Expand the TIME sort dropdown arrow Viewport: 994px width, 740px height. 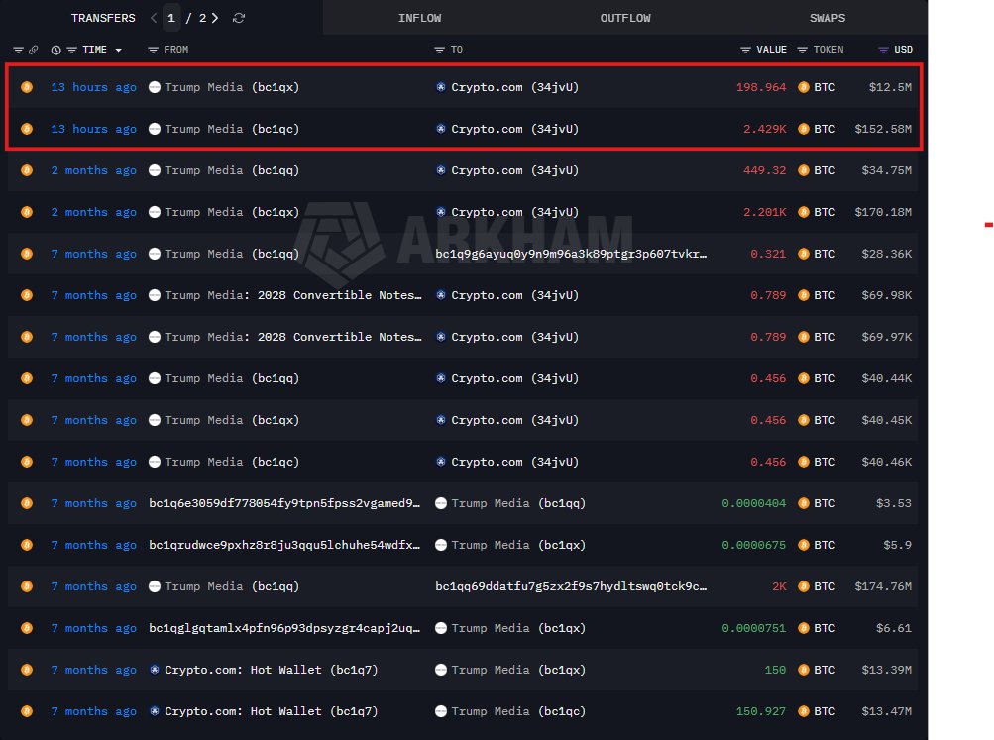tap(119, 51)
